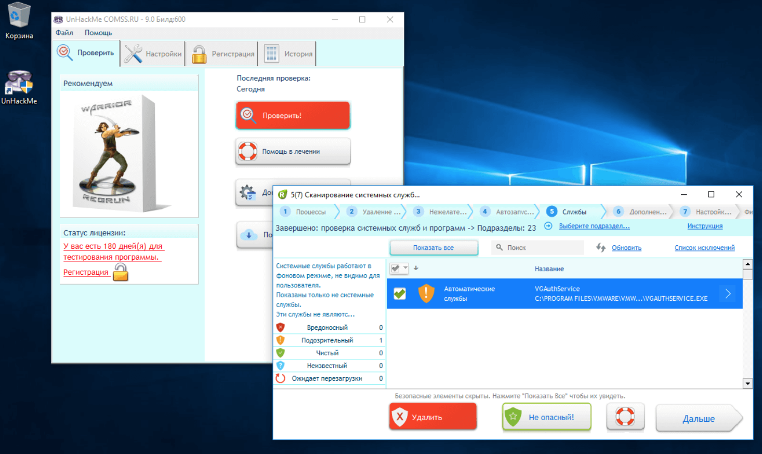Click the orange shield icon of VGAuthService

pyautogui.click(x=426, y=293)
